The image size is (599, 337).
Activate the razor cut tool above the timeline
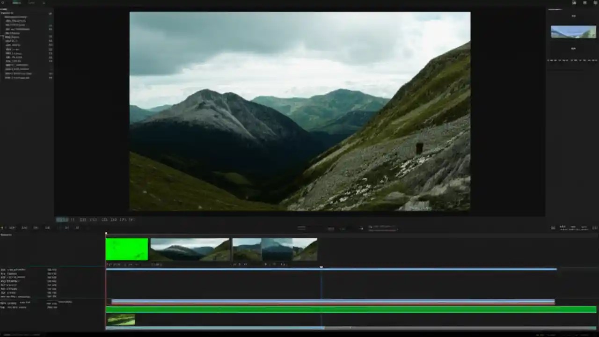[x=24, y=227]
